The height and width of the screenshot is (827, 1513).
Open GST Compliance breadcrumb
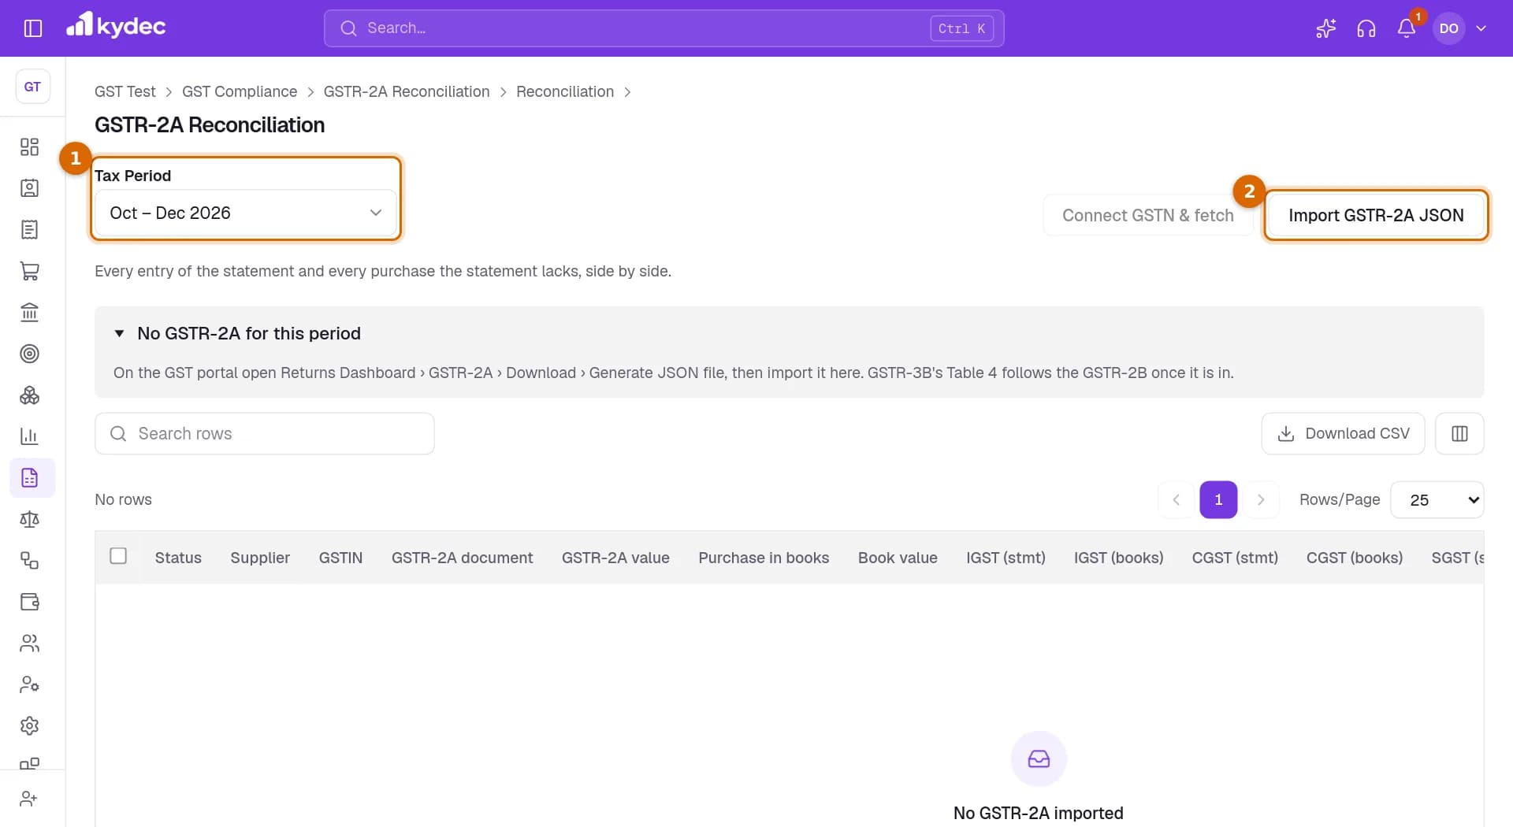(240, 92)
